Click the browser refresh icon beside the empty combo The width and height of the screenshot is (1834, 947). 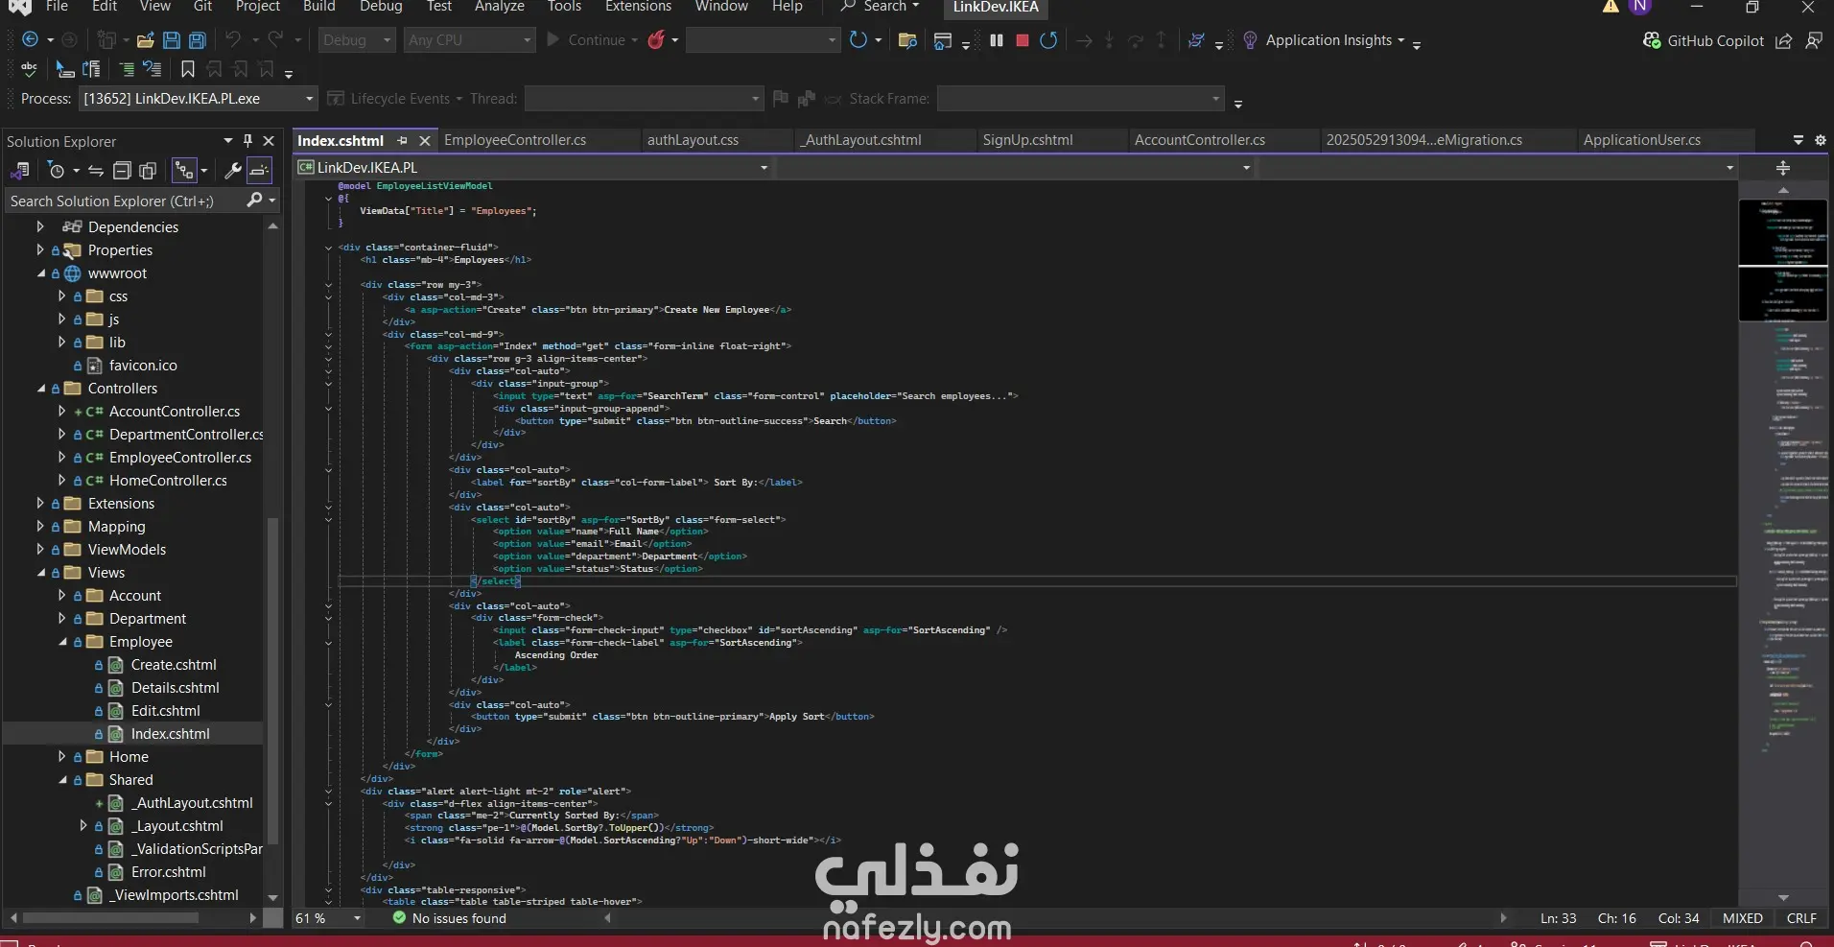pyautogui.click(x=858, y=40)
